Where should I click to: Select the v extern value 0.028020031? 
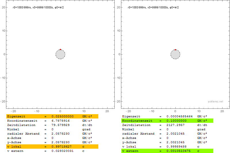click(x=62, y=151)
